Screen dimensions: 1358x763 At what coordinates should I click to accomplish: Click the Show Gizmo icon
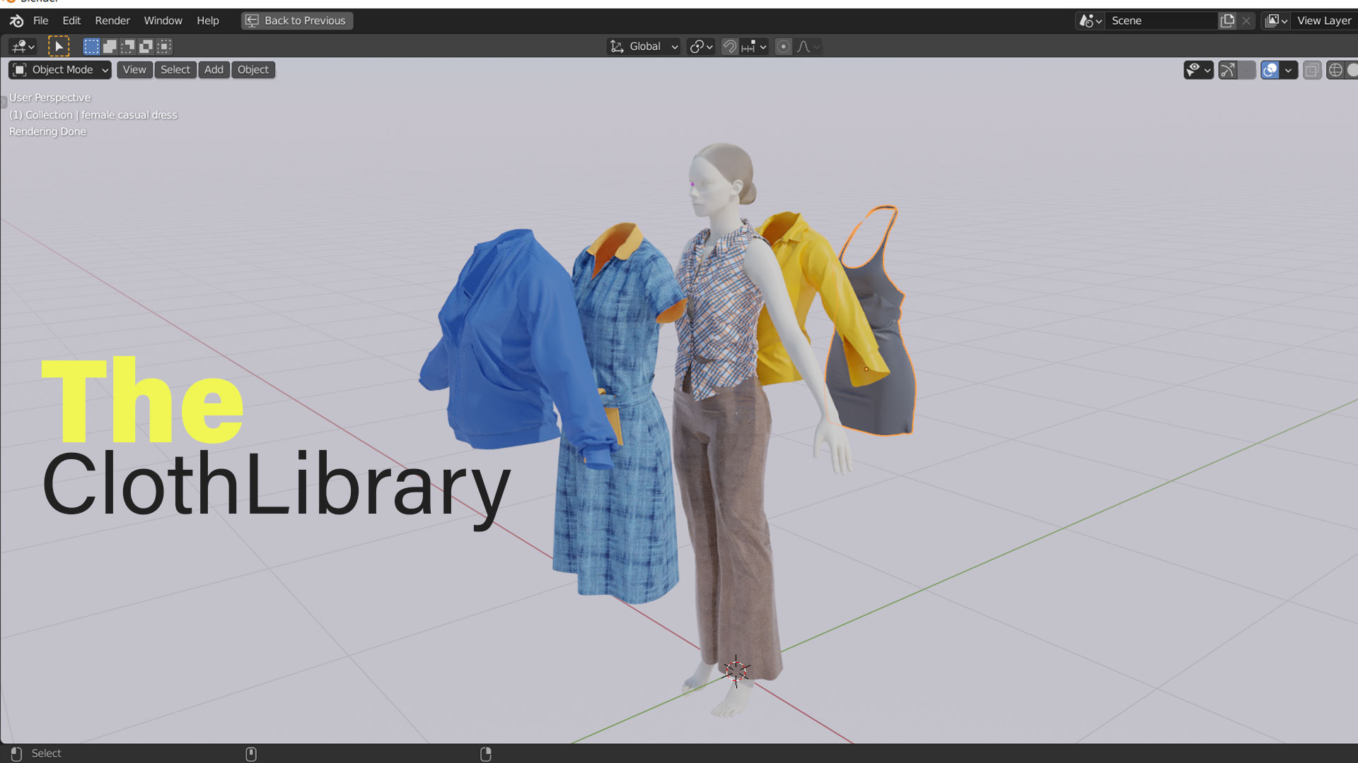1229,70
